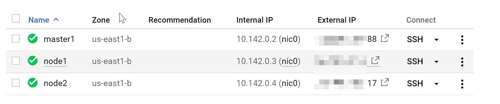Select the master1 row checkbox

16,39
